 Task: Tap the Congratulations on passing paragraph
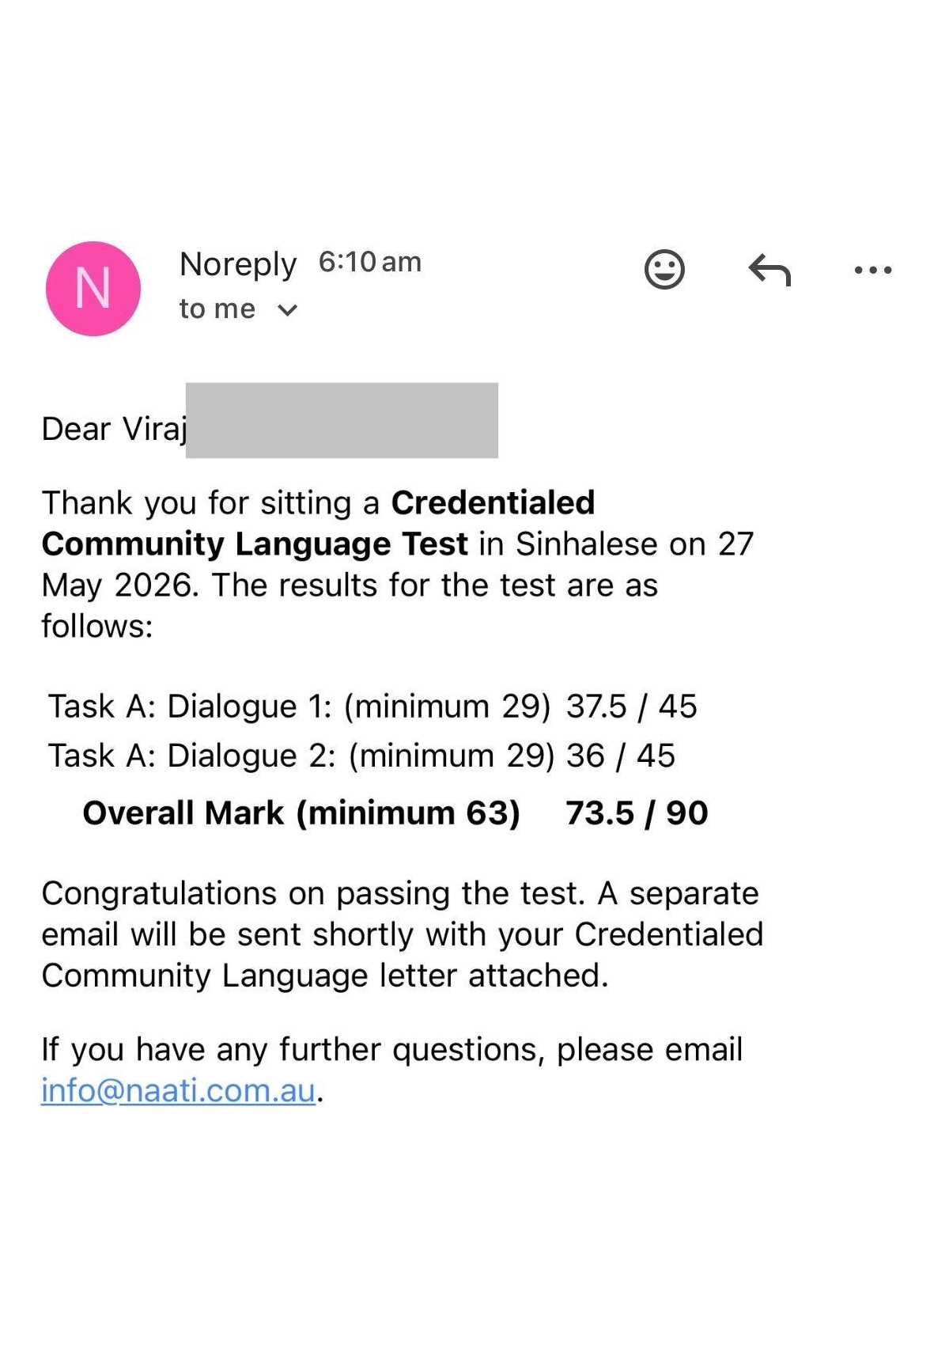402,934
